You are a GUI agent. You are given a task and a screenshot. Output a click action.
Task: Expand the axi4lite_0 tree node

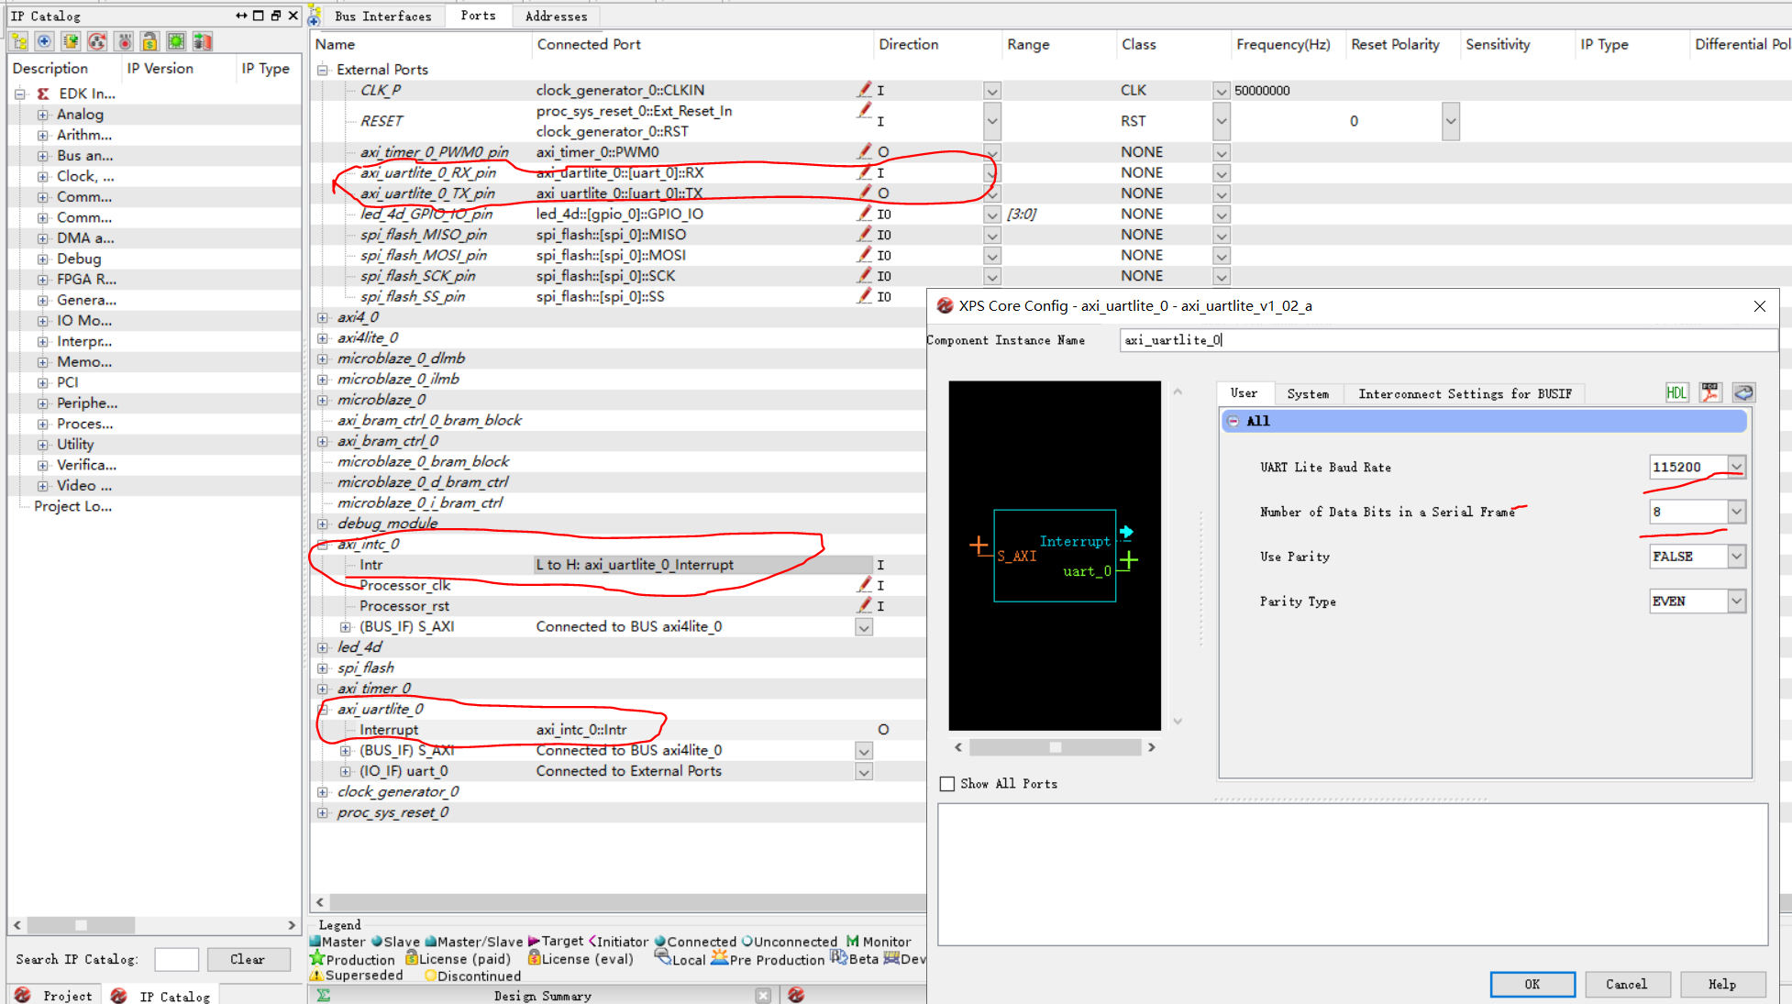[x=323, y=338]
